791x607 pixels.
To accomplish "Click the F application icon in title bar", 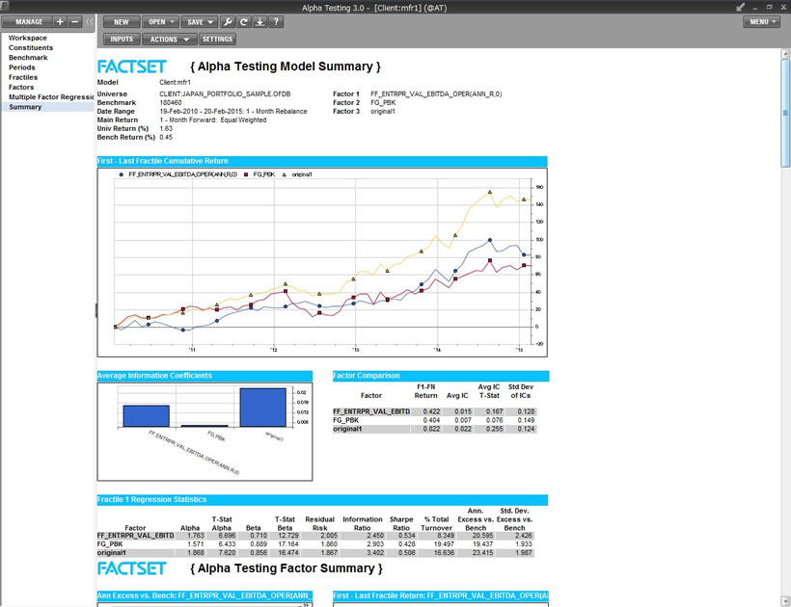I will [5, 6].
